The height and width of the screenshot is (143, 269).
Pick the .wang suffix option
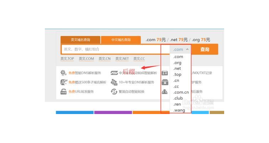pos(179,110)
